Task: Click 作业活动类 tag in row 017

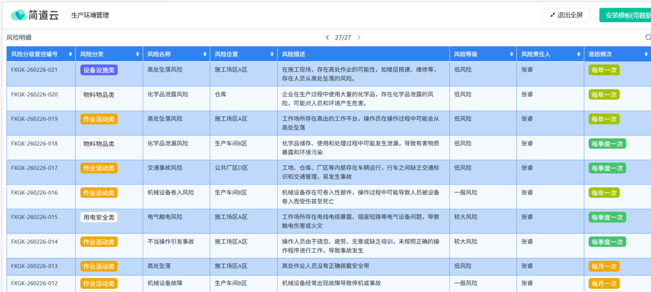Action: (x=99, y=168)
